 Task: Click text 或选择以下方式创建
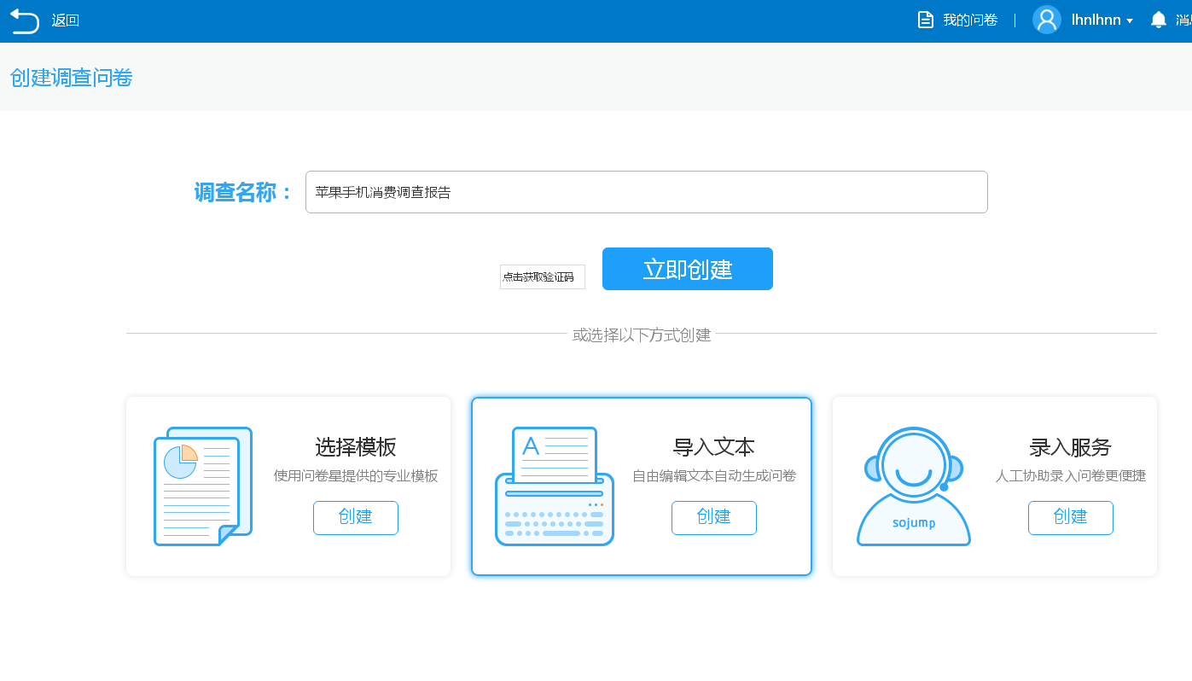click(x=642, y=335)
